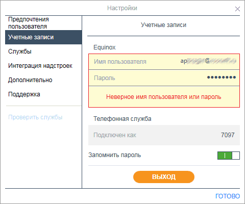245x204 pixels.
Task: Select the 7097 extension value
Action: coord(228,135)
